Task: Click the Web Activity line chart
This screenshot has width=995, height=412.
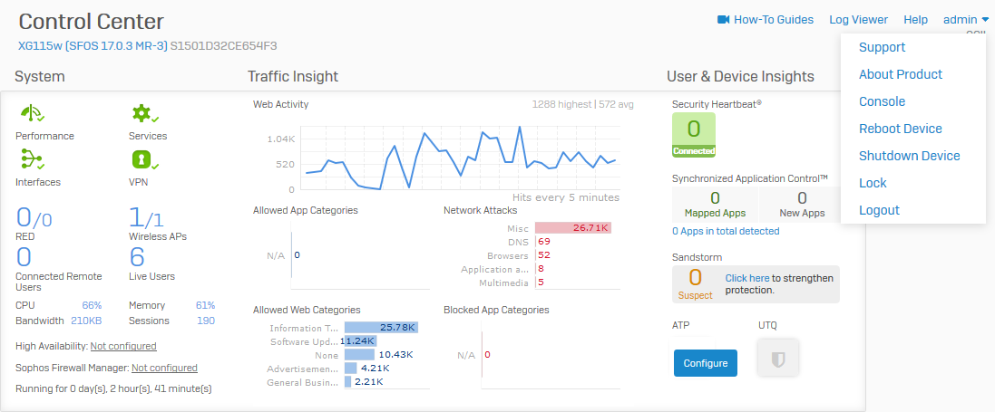Action: point(461,158)
